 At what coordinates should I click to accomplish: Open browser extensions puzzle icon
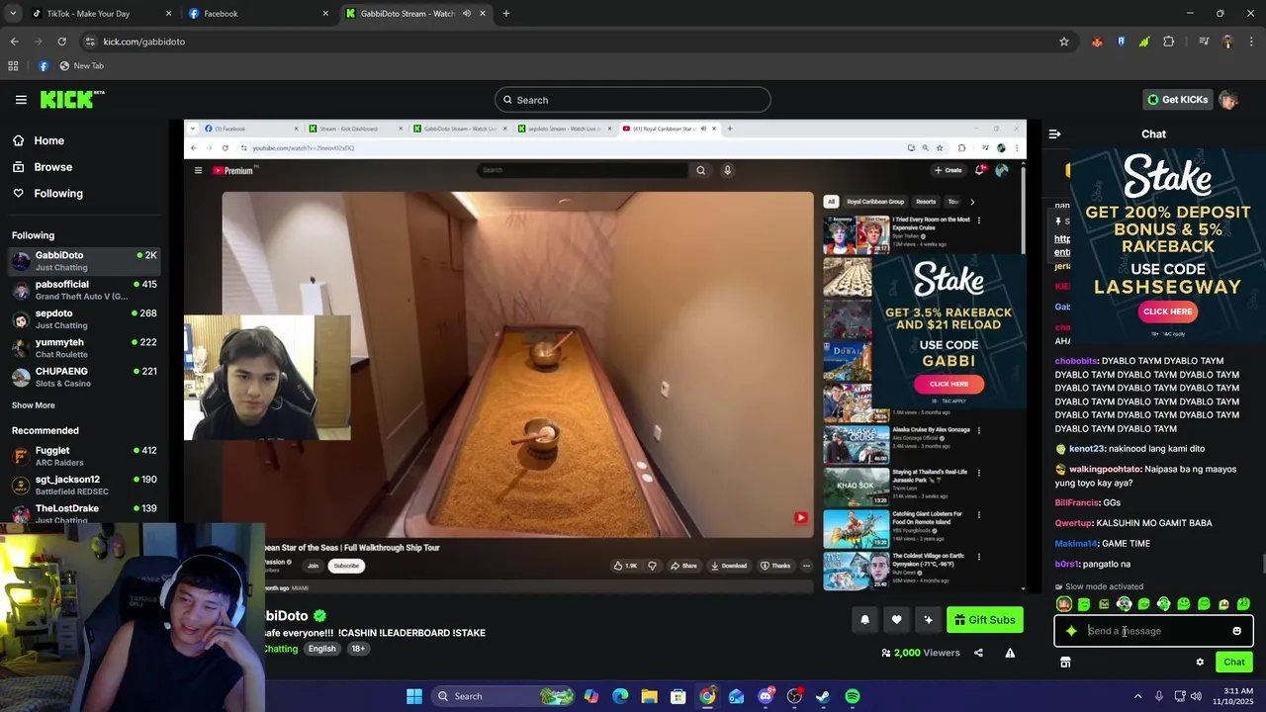(x=1169, y=42)
